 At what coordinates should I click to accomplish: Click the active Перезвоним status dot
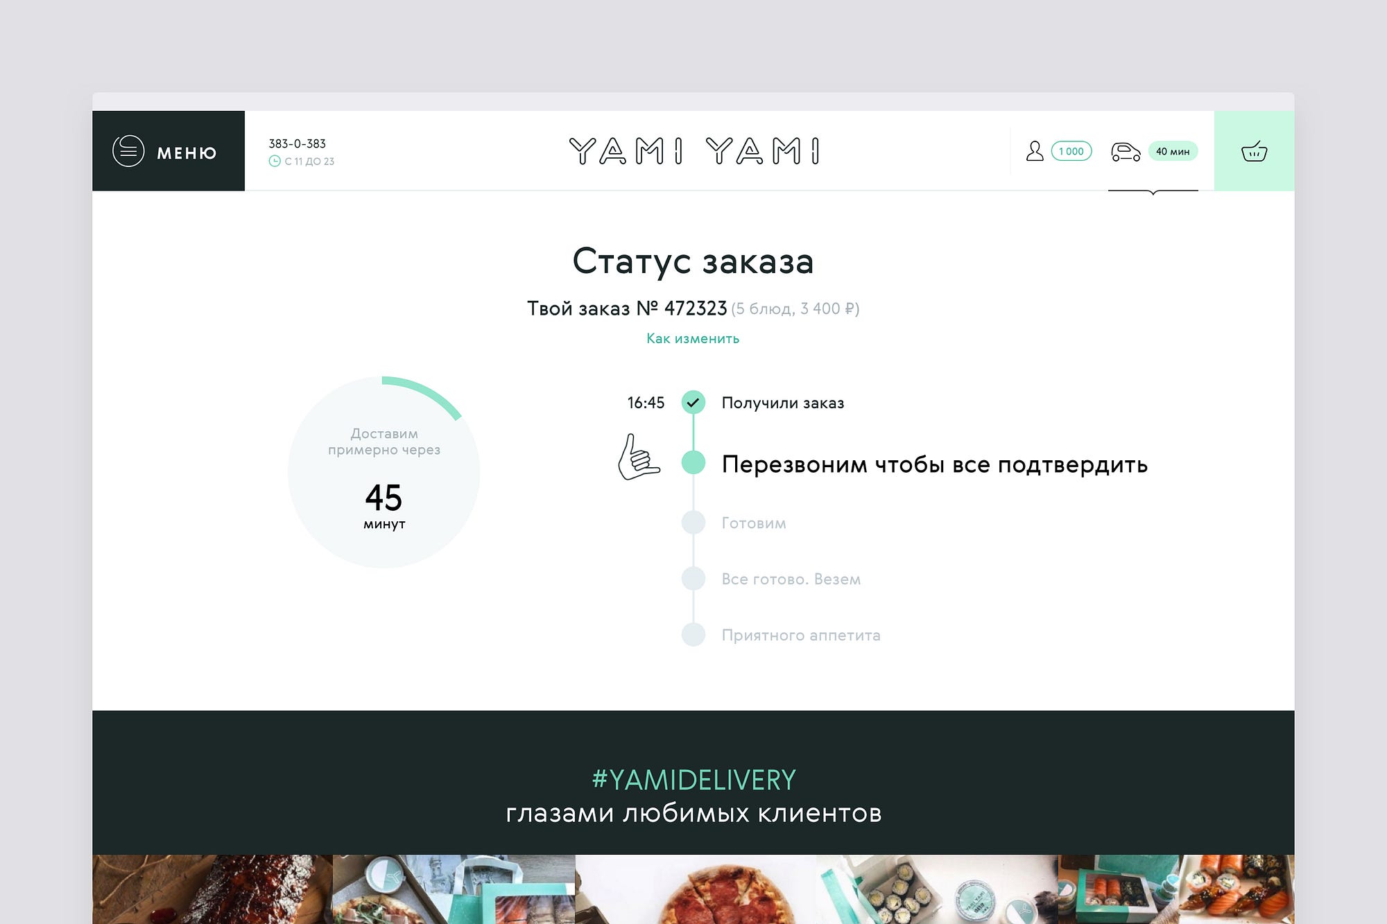click(693, 462)
